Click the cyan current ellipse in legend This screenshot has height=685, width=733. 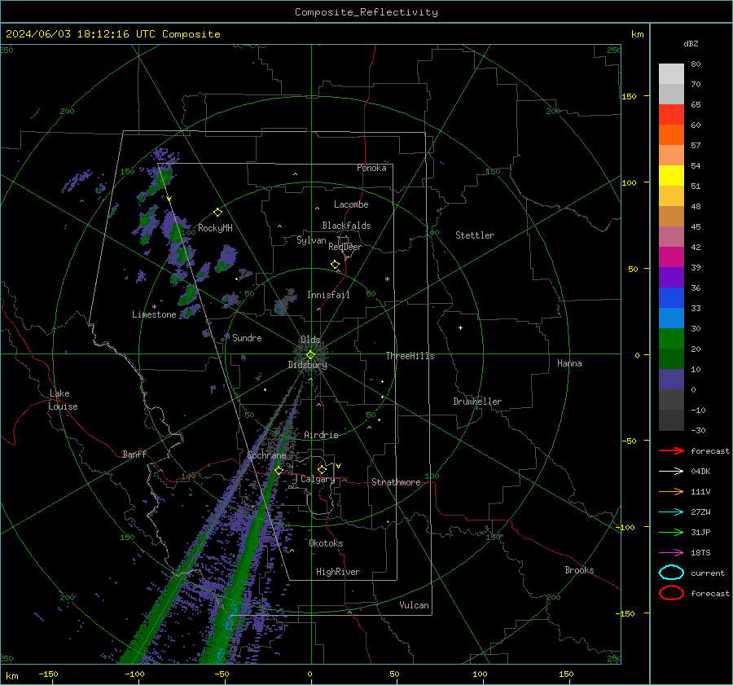tap(671, 573)
